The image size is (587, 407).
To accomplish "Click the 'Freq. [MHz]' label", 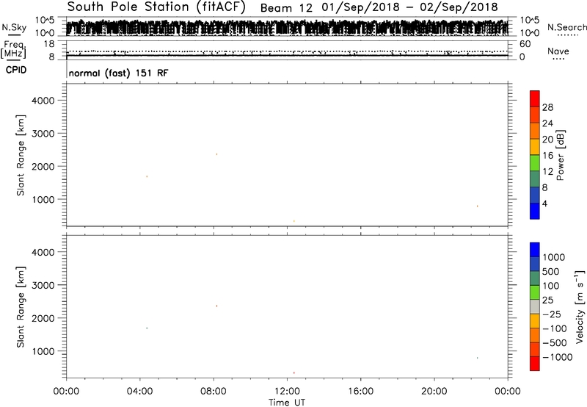I will click(13, 49).
